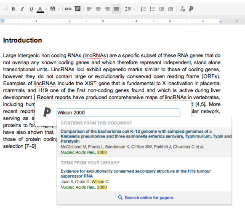Click authors line 'Juan V, Crain C, Wilson C'
The image size is (245, 208).
(85, 182)
